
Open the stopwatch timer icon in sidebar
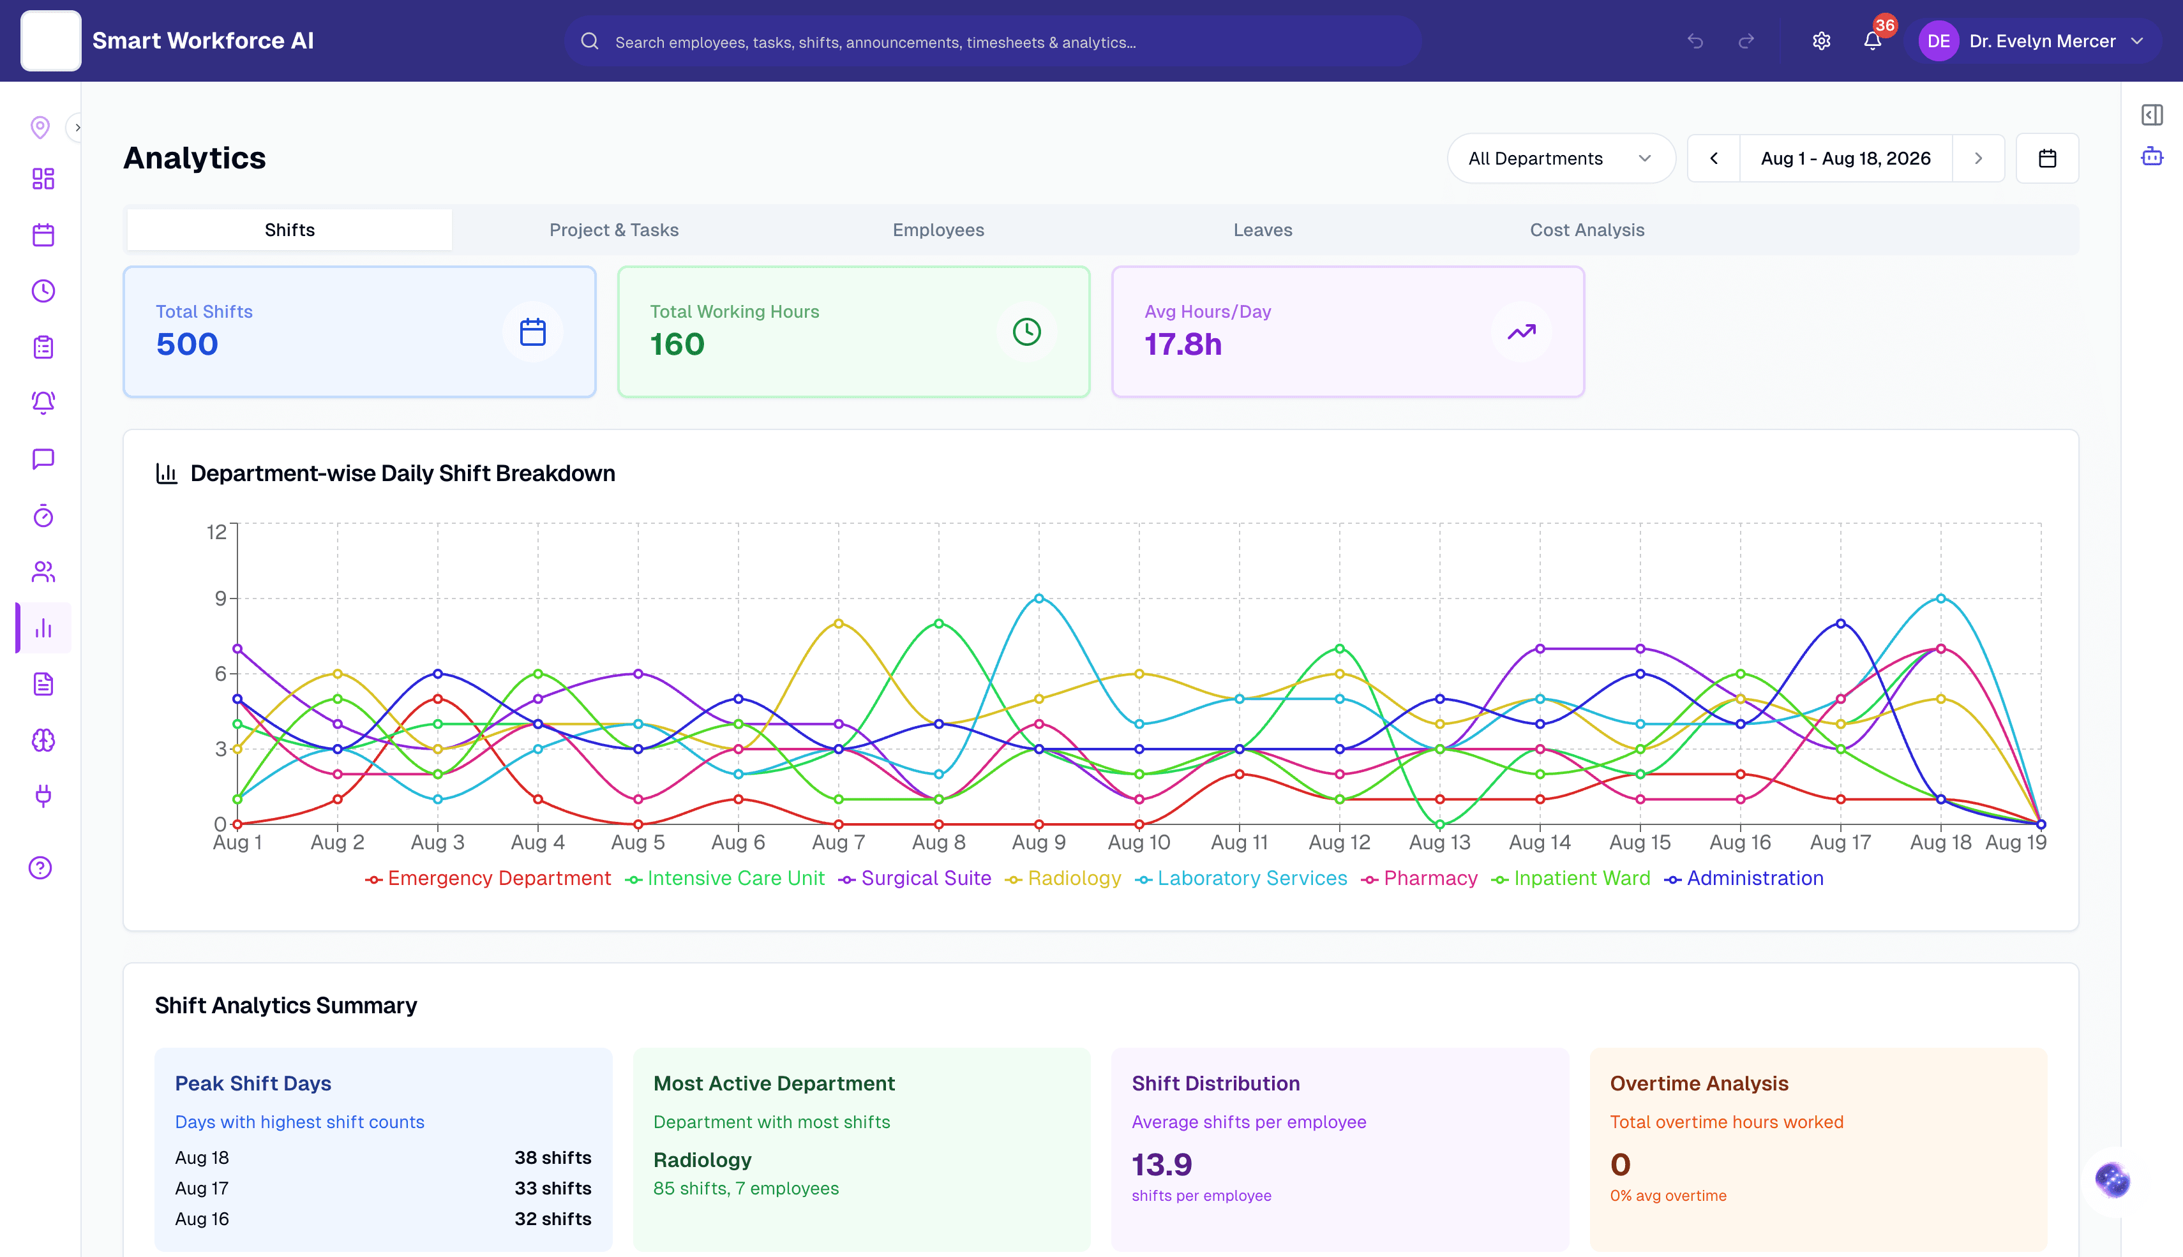[x=43, y=516]
